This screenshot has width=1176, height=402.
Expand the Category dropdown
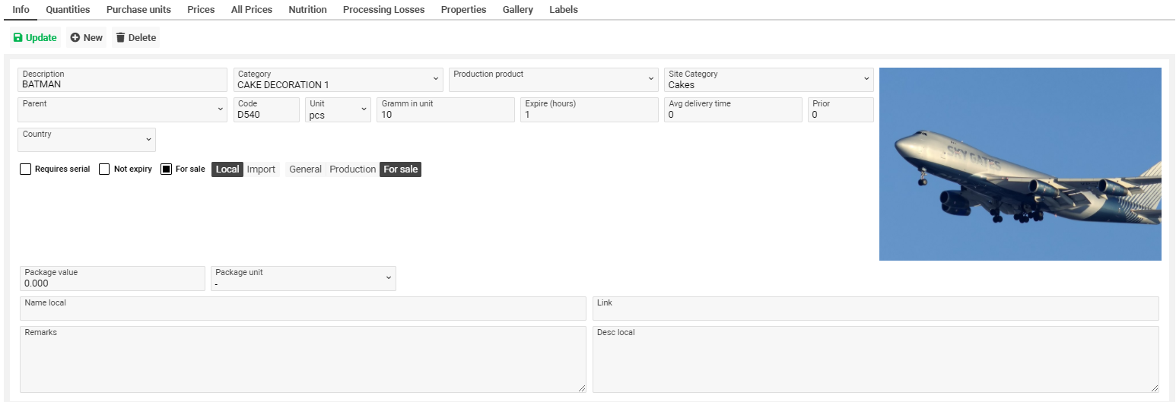coord(436,79)
